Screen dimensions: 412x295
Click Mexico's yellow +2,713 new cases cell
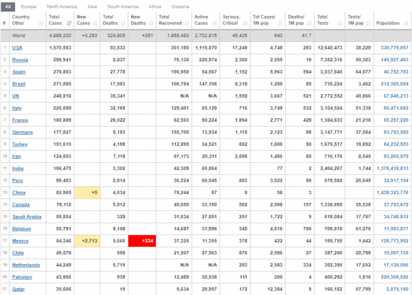tap(87, 241)
